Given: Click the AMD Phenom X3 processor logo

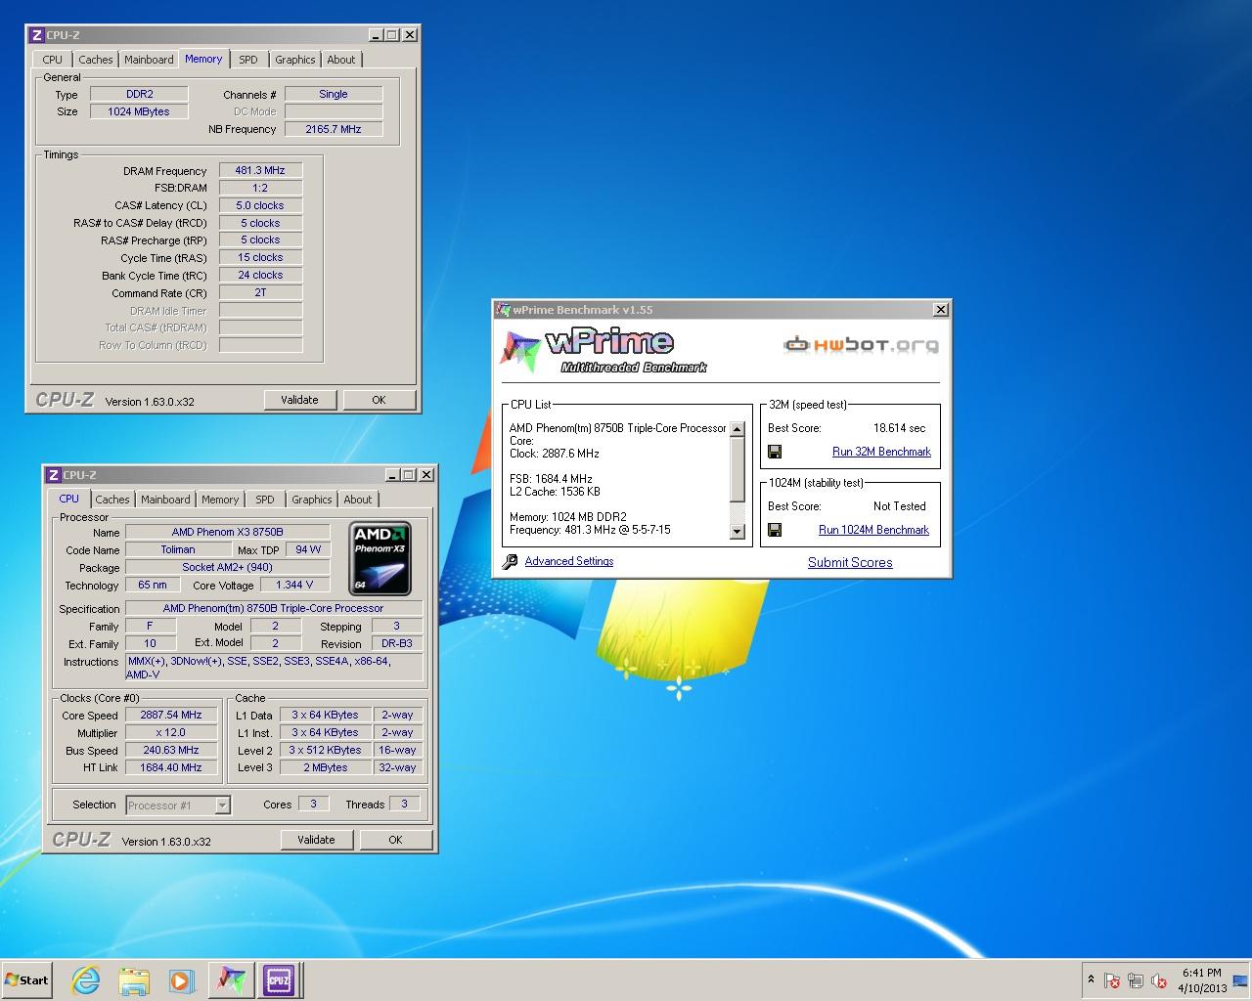Looking at the screenshot, I should [380, 558].
